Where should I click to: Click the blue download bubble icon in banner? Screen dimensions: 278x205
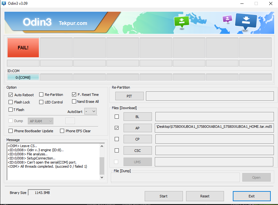pos(246,22)
